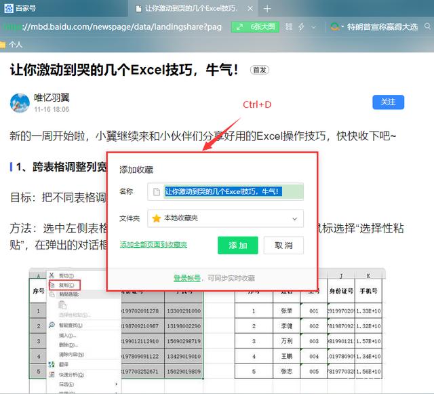
Task: Select 智能查找 in the context menu
Action: tap(71, 326)
